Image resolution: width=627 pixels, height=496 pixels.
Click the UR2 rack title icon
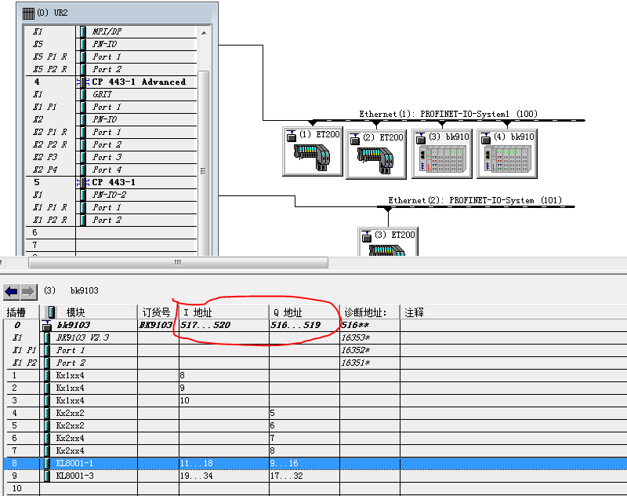coord(29,13)
